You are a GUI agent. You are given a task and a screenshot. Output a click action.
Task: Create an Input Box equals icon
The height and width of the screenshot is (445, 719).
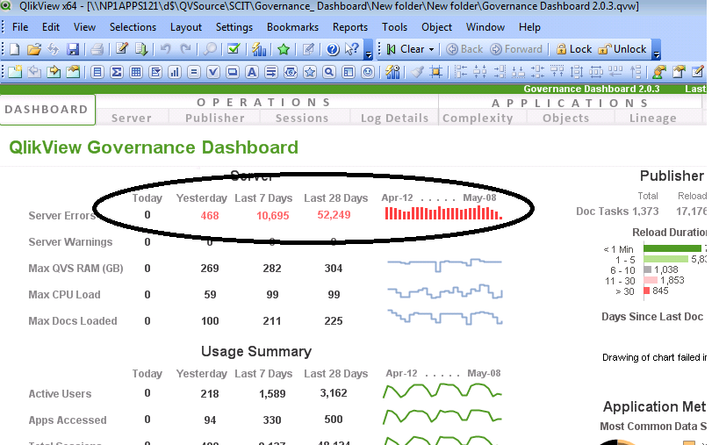pos(194,72)
